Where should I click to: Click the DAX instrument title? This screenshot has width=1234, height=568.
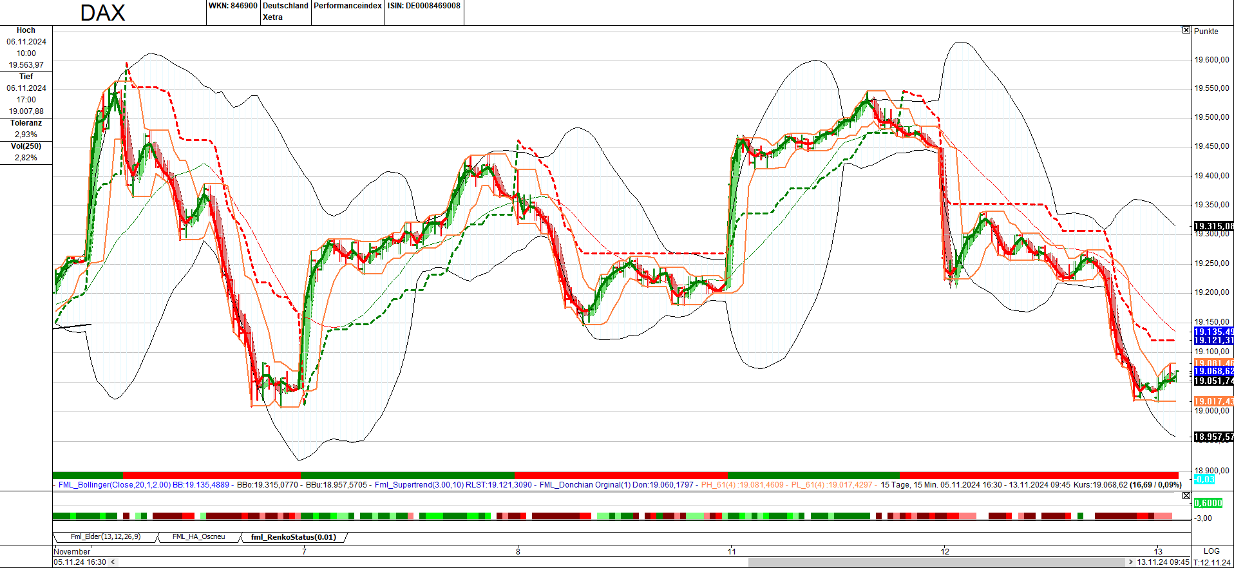(102, 13)
